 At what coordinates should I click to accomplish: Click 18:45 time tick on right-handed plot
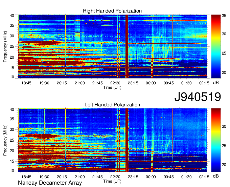[26, 83]
